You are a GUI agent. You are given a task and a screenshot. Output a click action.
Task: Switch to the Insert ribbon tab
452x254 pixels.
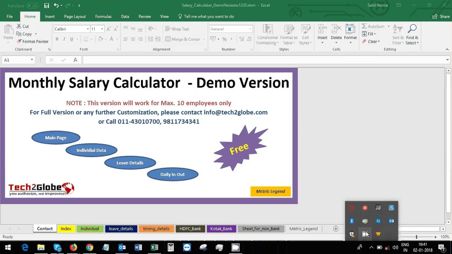click(x=50, y=17)
